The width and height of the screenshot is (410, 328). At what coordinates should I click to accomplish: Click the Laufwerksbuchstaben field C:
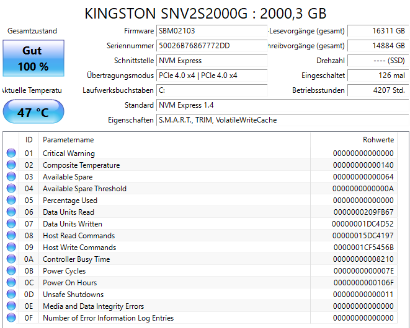(x=212, y=90)
